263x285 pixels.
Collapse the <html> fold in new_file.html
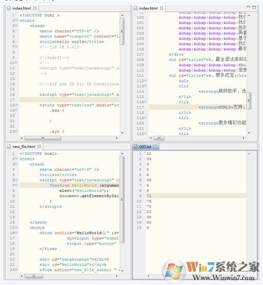pos(16,158)
